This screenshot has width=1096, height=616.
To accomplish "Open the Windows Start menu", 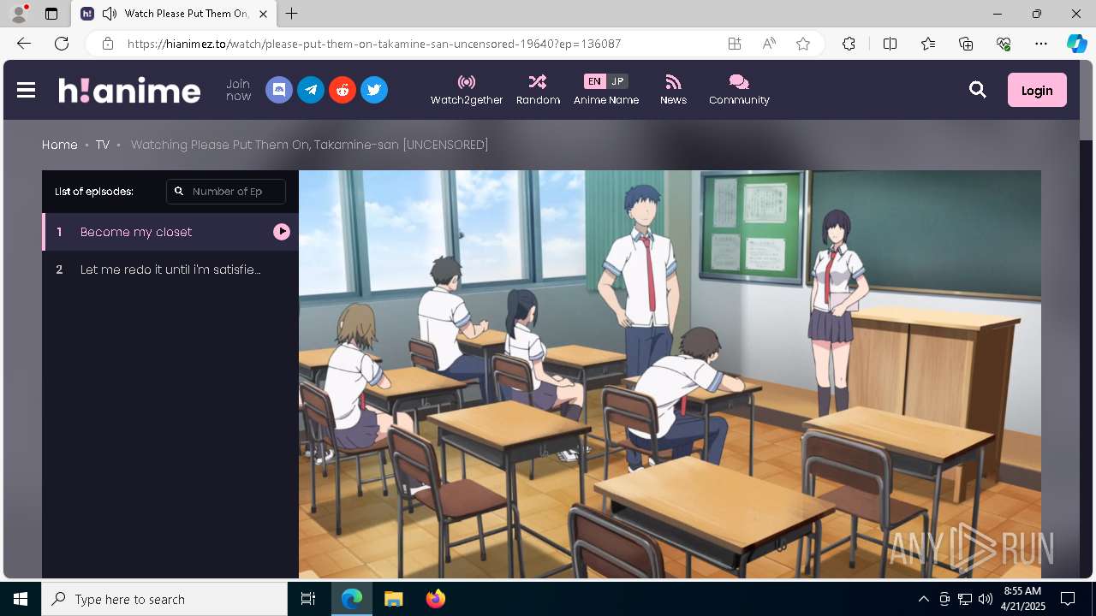I will coord(21,599).
